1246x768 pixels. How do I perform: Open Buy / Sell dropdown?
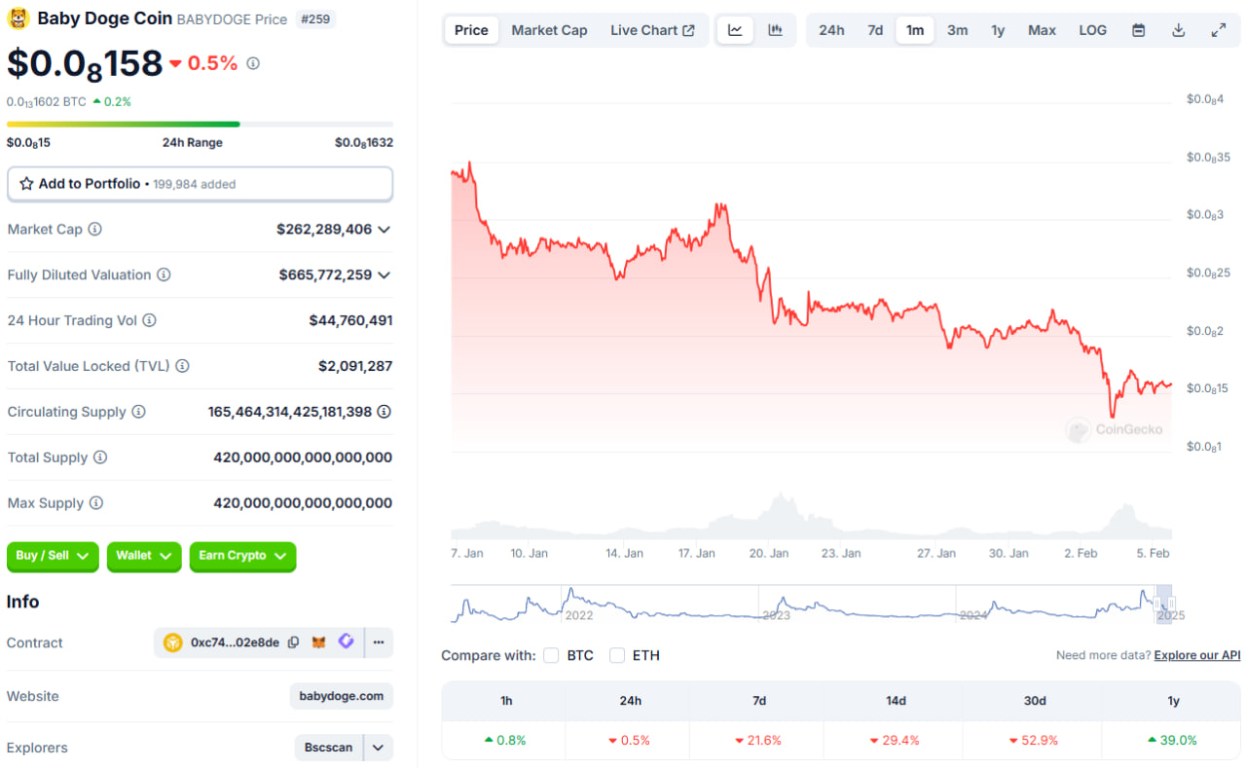click(x=53, y=556)
